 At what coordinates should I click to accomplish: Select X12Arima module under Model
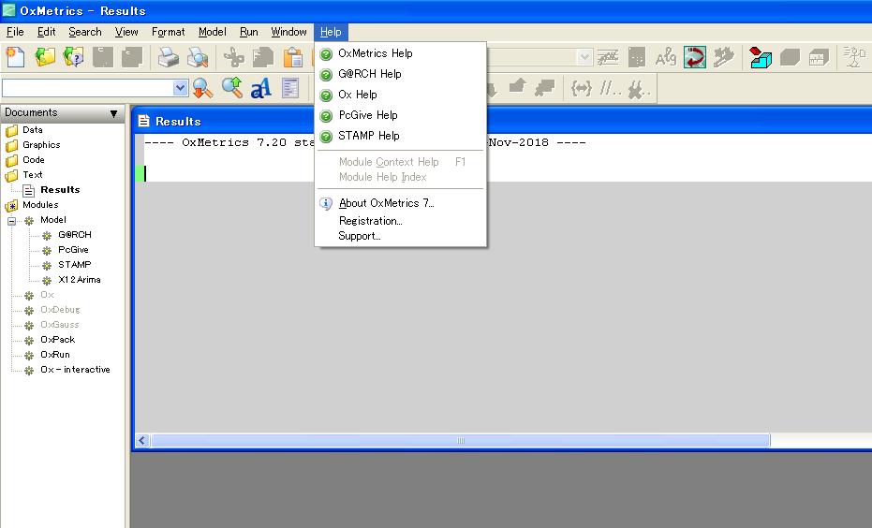coord(80,280)
